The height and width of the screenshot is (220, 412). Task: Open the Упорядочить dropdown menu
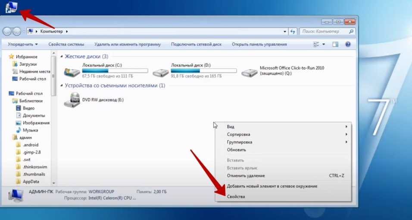tap(23, 44)
